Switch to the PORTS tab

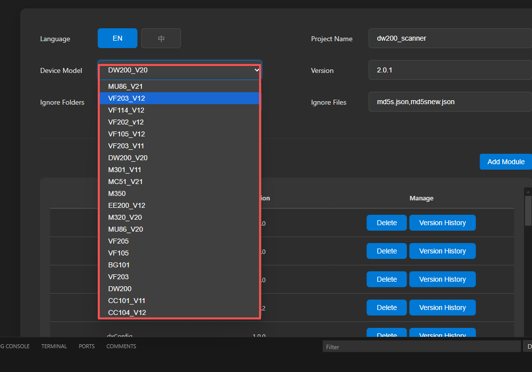86,346
